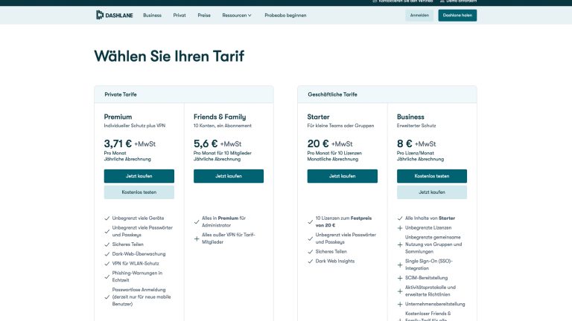Click the Dashlane logo in the header
The image size is (572, 321).
[x=113, y=15]
